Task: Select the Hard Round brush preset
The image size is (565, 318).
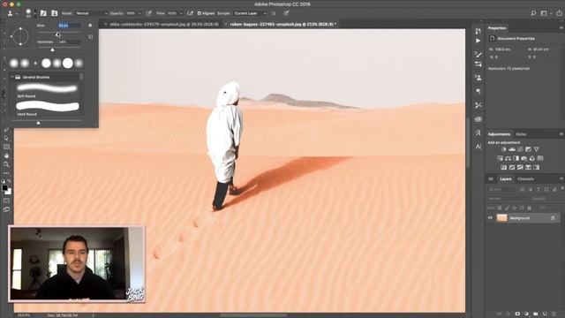Action: pos(47,108)
